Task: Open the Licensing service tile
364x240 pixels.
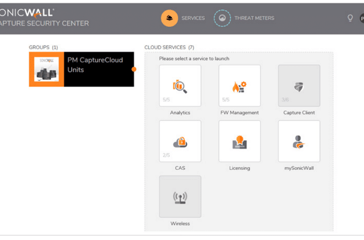Action: coord(239,141)
